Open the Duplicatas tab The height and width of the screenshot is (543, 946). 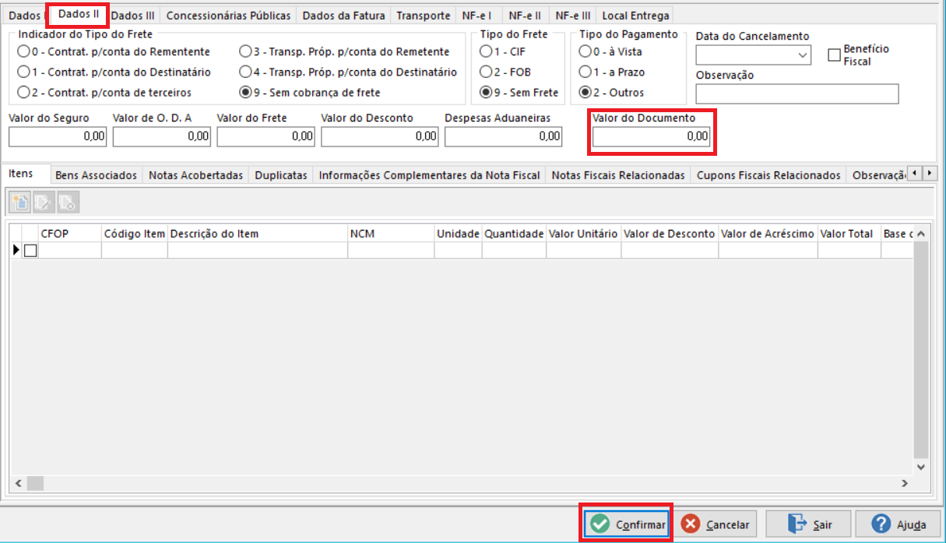coord(281,175)
